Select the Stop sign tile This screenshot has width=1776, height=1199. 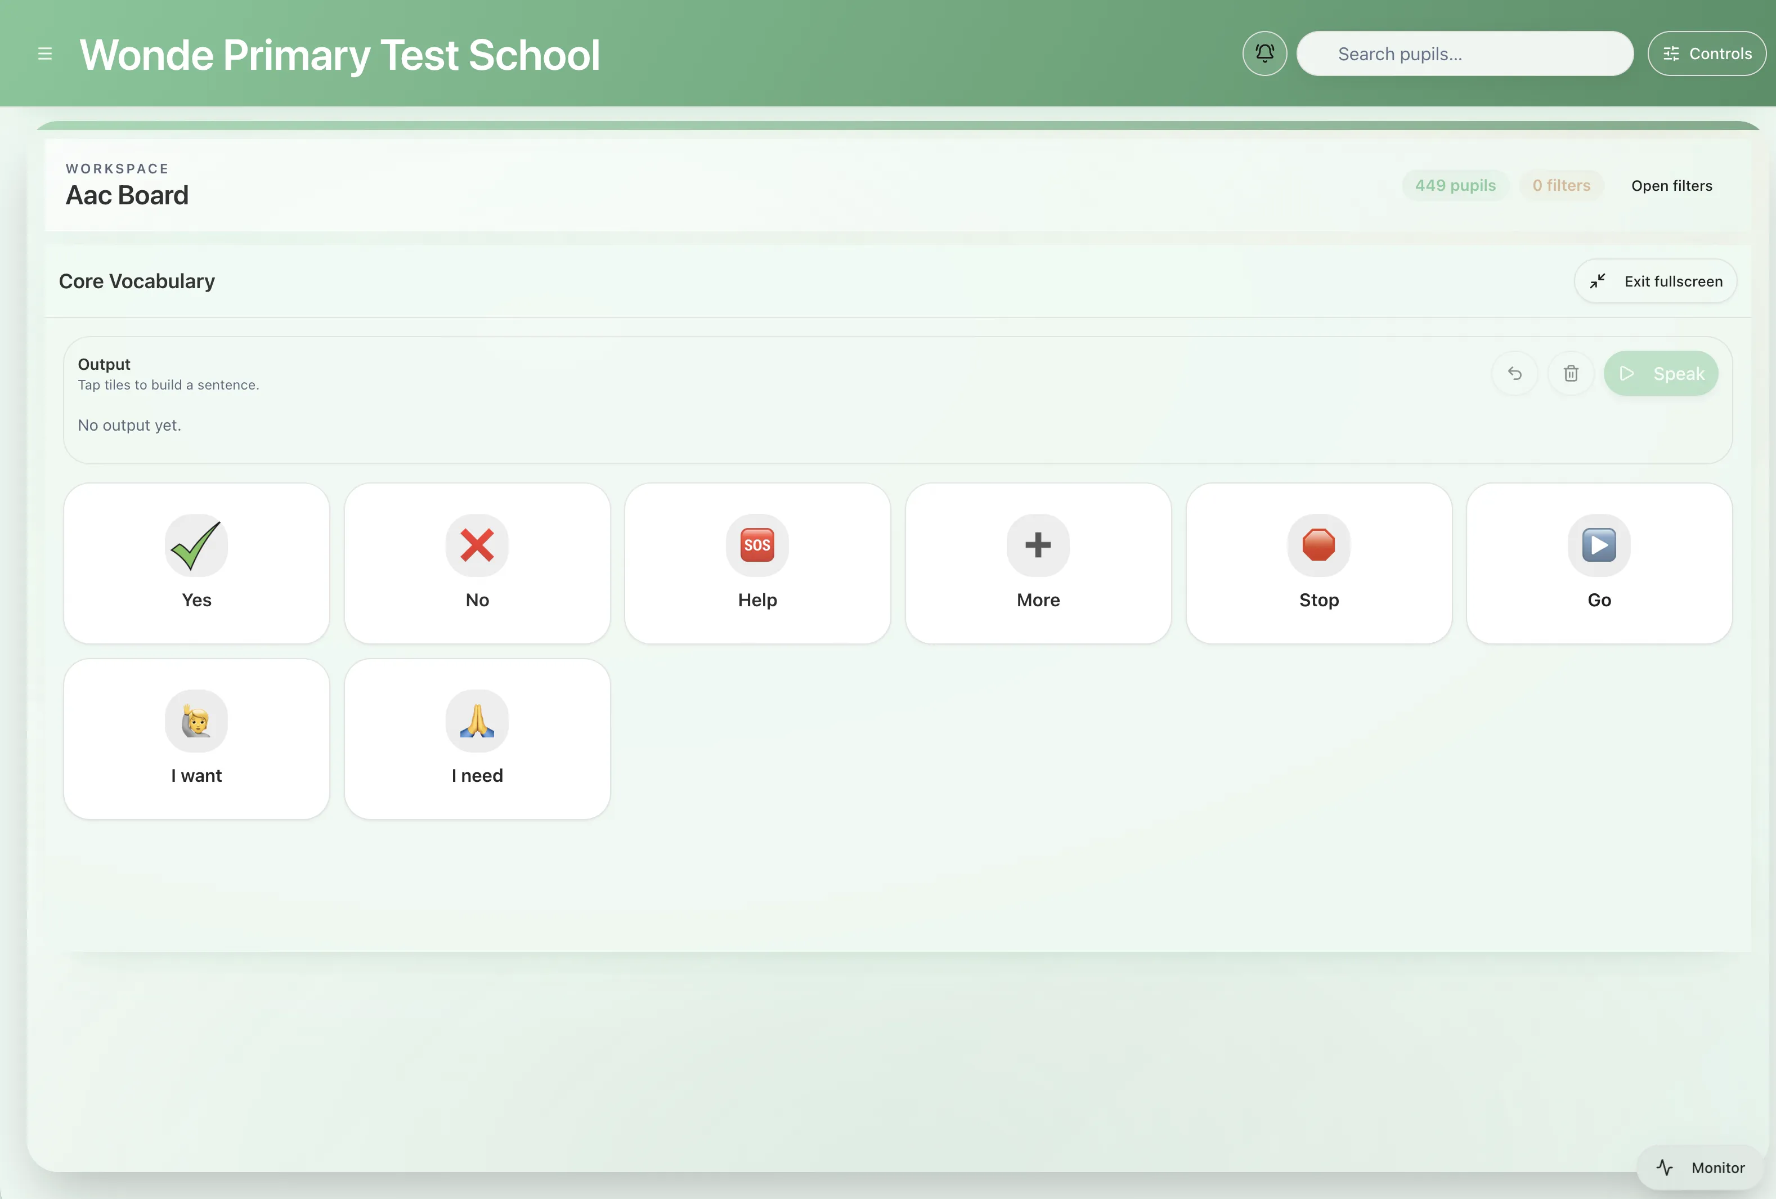(1319, 563)
